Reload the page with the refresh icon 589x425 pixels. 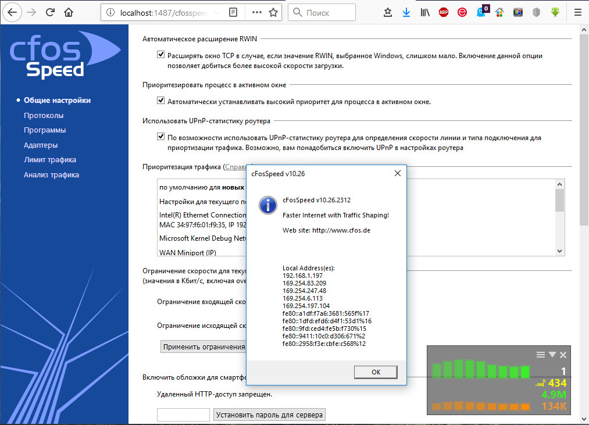[50, 12]
